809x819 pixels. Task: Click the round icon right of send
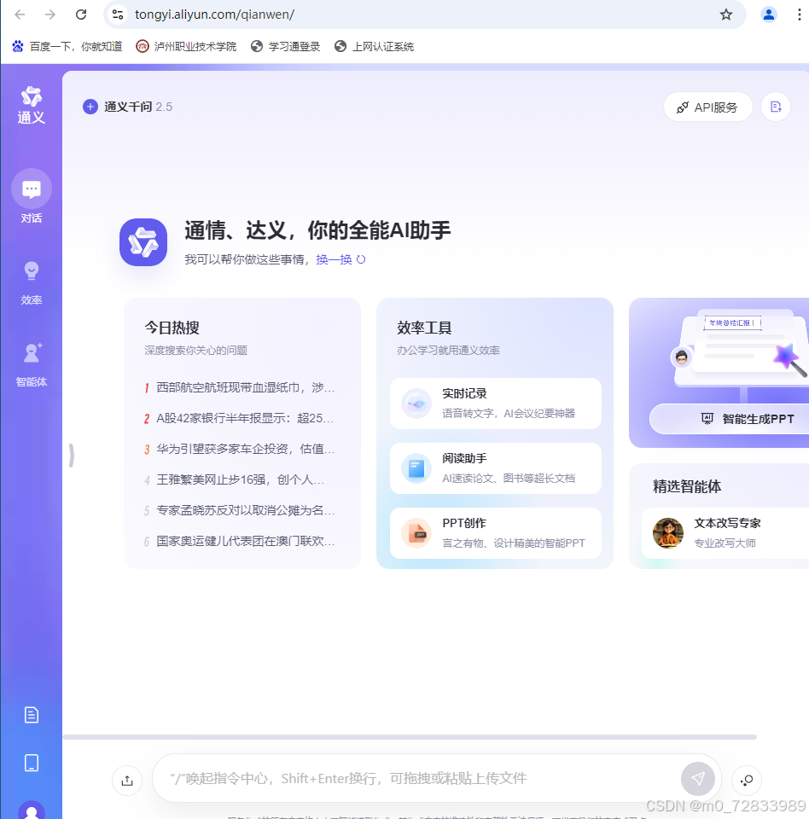coord(747,781)
